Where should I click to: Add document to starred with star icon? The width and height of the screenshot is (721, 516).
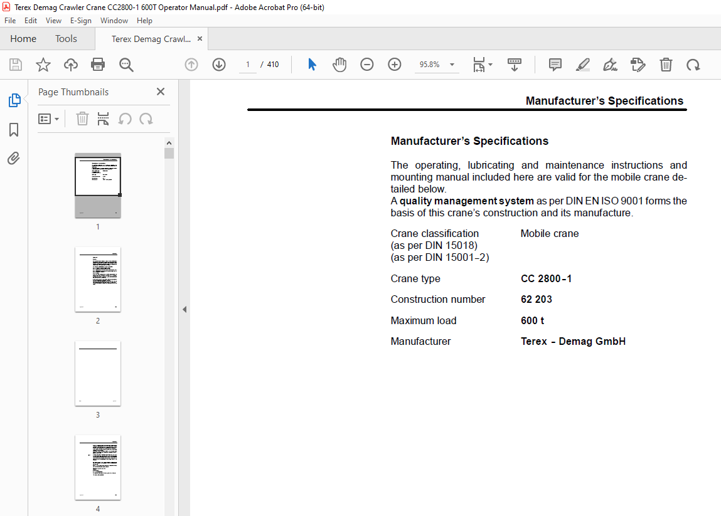(43, 65)
